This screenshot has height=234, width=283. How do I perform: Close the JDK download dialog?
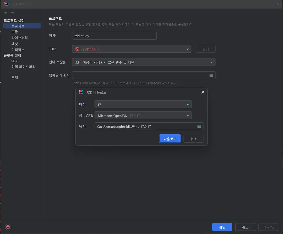[203, 92]
